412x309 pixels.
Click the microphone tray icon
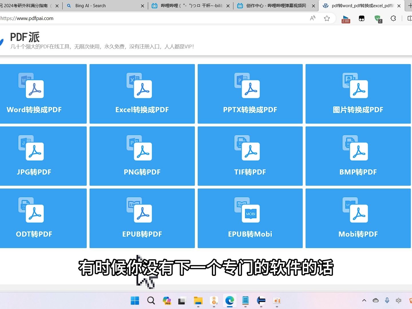click(387, 300)
